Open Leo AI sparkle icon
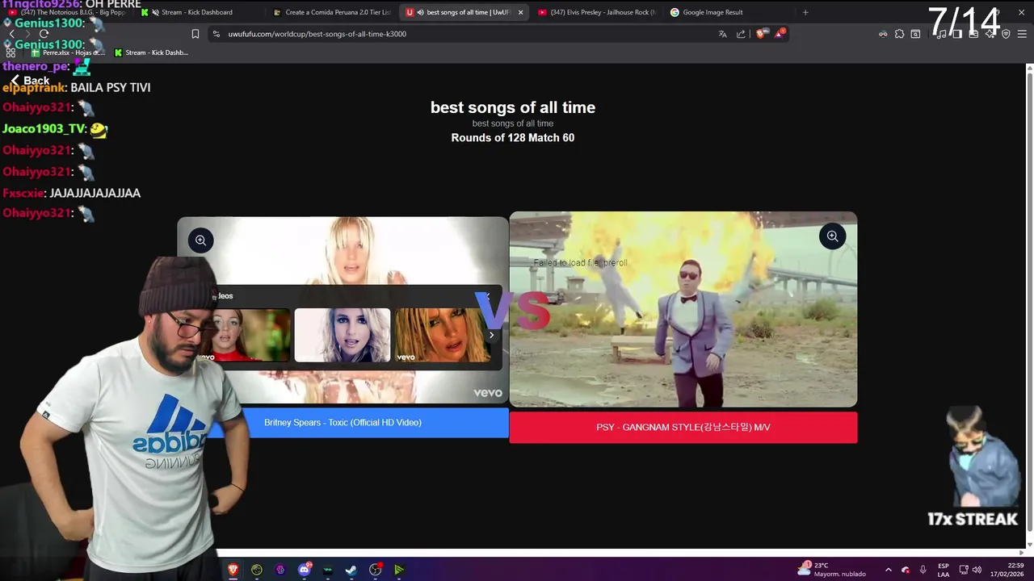 point(990,34)
